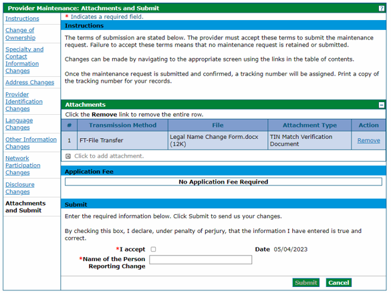This screenshot has height=293, width=391.
Task: Navigate to Address Changes
Action: (x=29, y=82)
